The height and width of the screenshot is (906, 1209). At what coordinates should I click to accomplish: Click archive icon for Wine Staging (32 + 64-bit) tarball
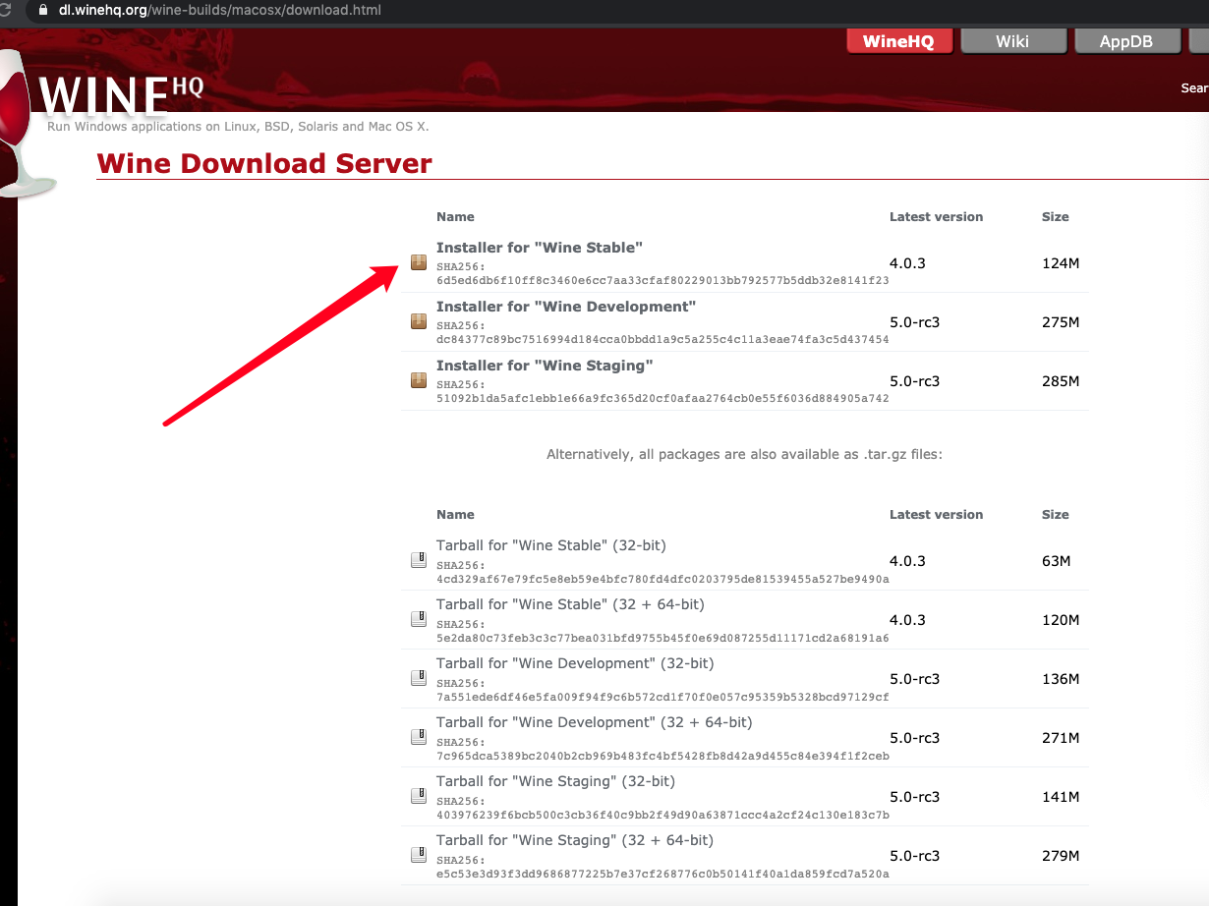[x=419, y=856]
